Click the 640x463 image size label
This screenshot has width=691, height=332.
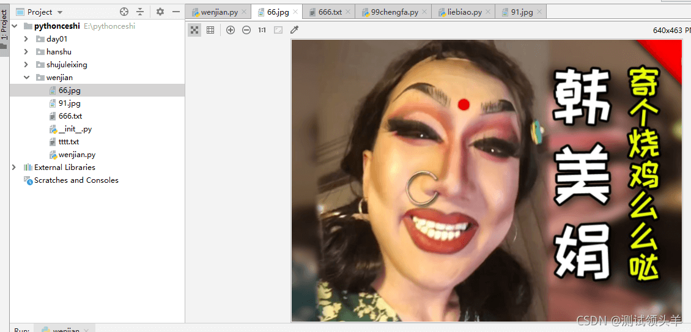pos(671,31)
